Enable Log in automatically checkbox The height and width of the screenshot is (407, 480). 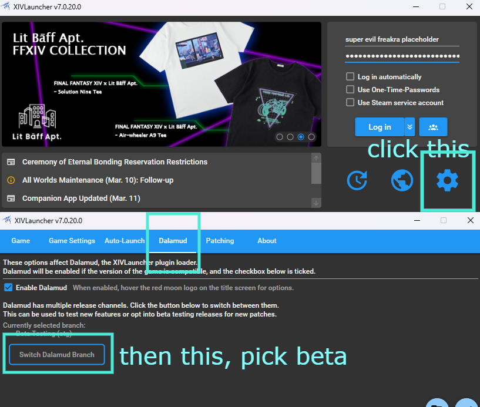350,76
